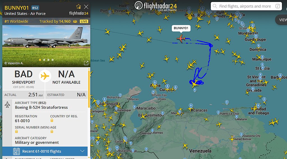Click the BUNNY01 callsign label on map

tap(181, 28)
